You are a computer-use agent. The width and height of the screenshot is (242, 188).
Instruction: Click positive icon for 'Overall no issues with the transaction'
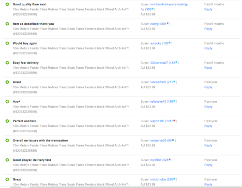pyautogui.click(x=7, y=141)
